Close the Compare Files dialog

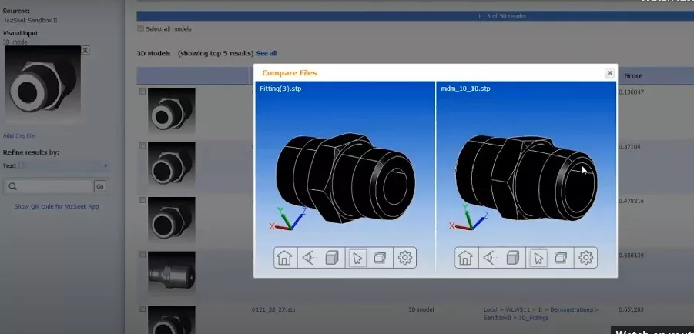(609, 73)
